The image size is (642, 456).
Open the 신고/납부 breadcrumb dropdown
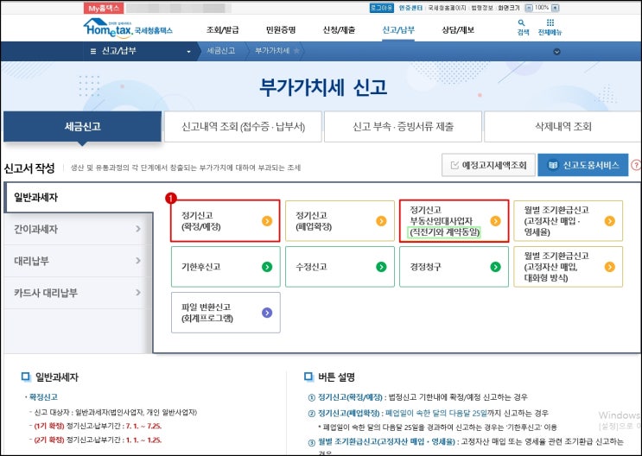pos(188,52)
